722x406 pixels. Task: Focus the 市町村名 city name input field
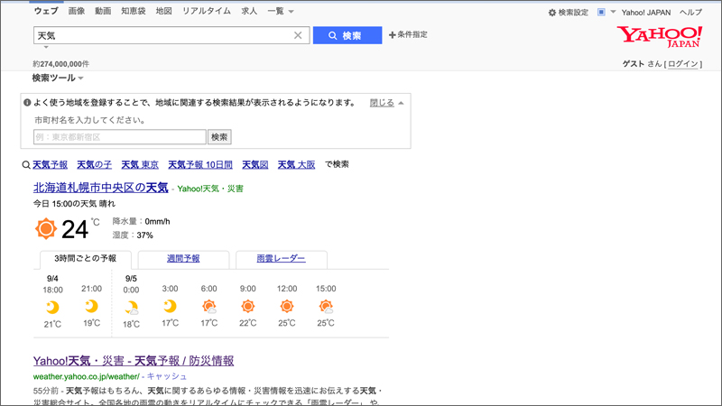120,137
